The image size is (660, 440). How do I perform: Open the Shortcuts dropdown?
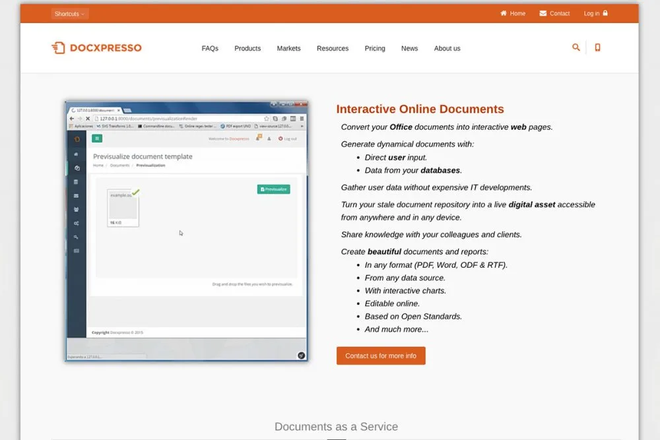[68, 13]
